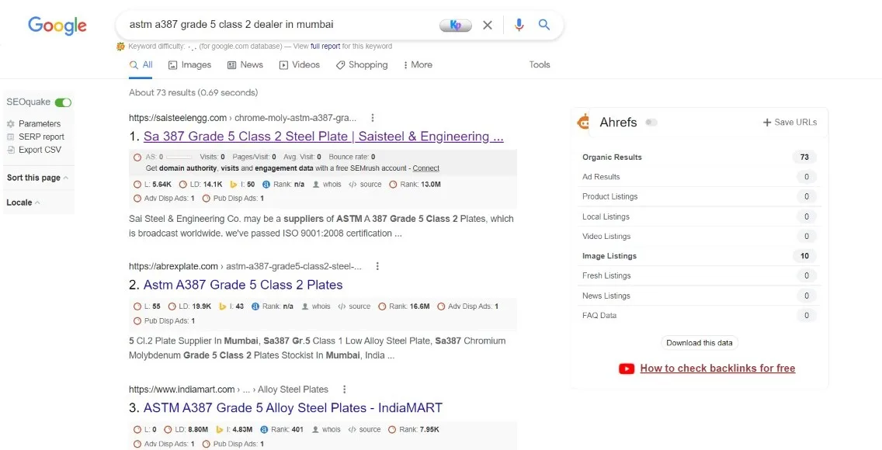The width and height of the screenshot is (882, 450).
Task: Click inside the Google search box
Action: click(281, 25)
